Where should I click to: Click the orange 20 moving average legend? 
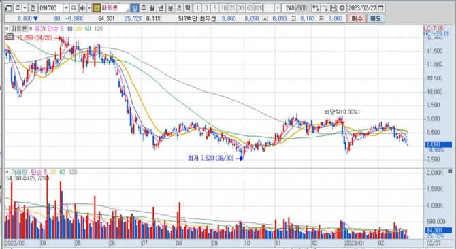point(78,29)
